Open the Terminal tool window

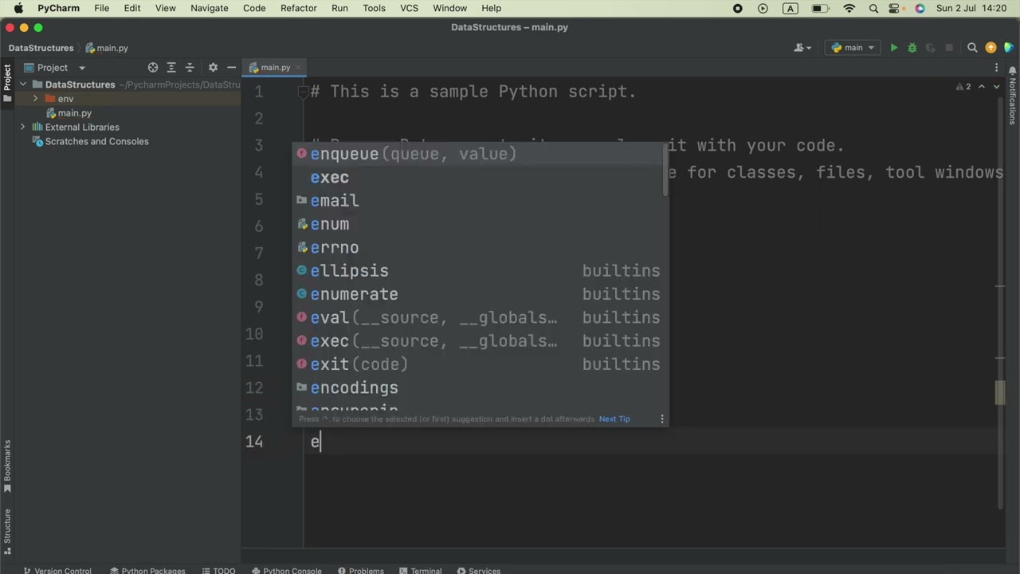(x=420, y=571)
